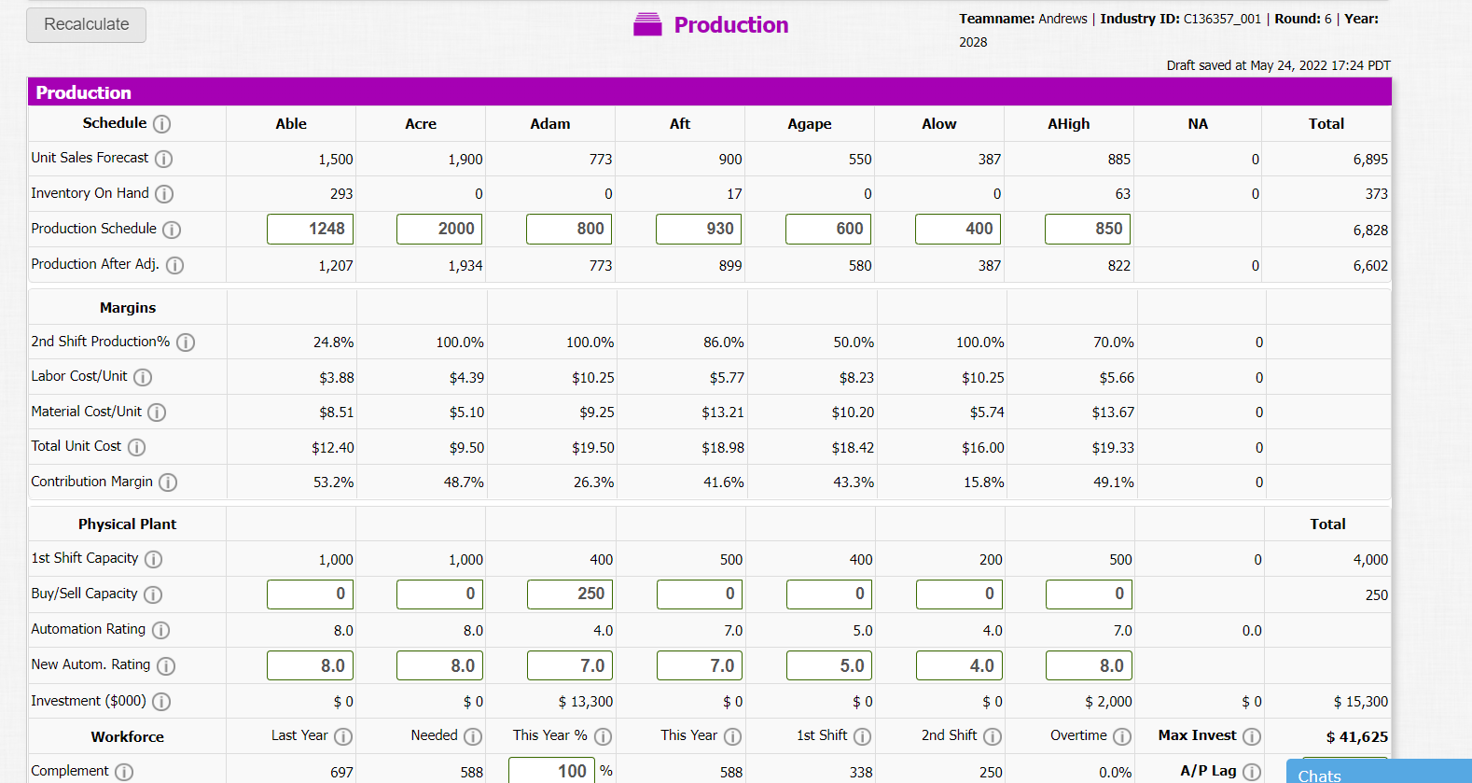1472x783 pixels.
Task: Select Acre Buy/Sell Capacity input
Action: pyautogui.click(x=440, y=594)
